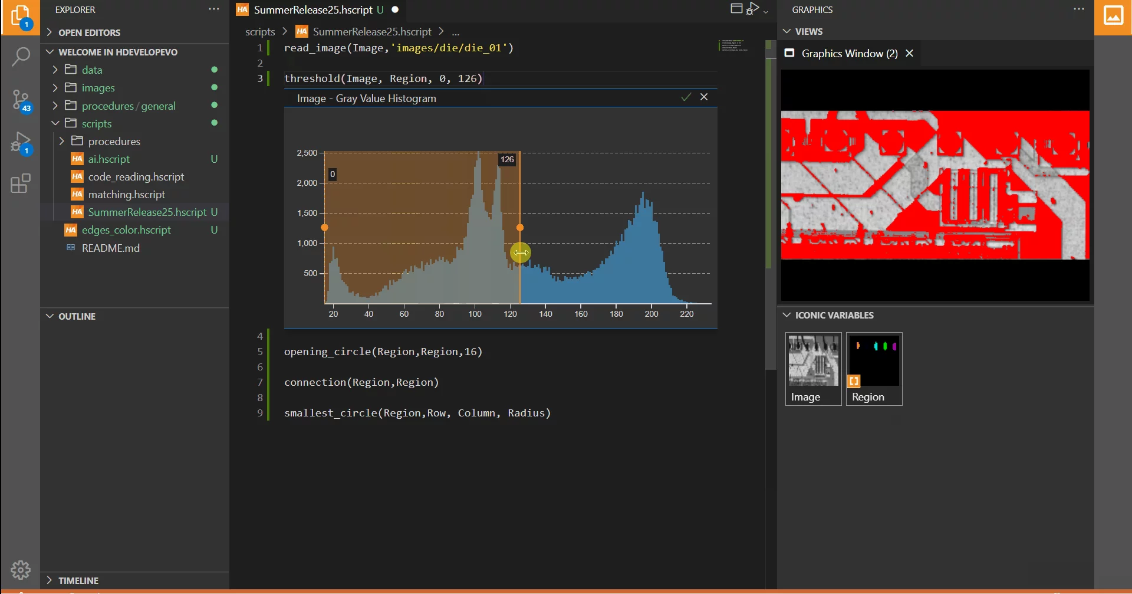The width and height of the screenshot is (1132, 594).
Task: Expand the data folder
Action: pos(92,70)
